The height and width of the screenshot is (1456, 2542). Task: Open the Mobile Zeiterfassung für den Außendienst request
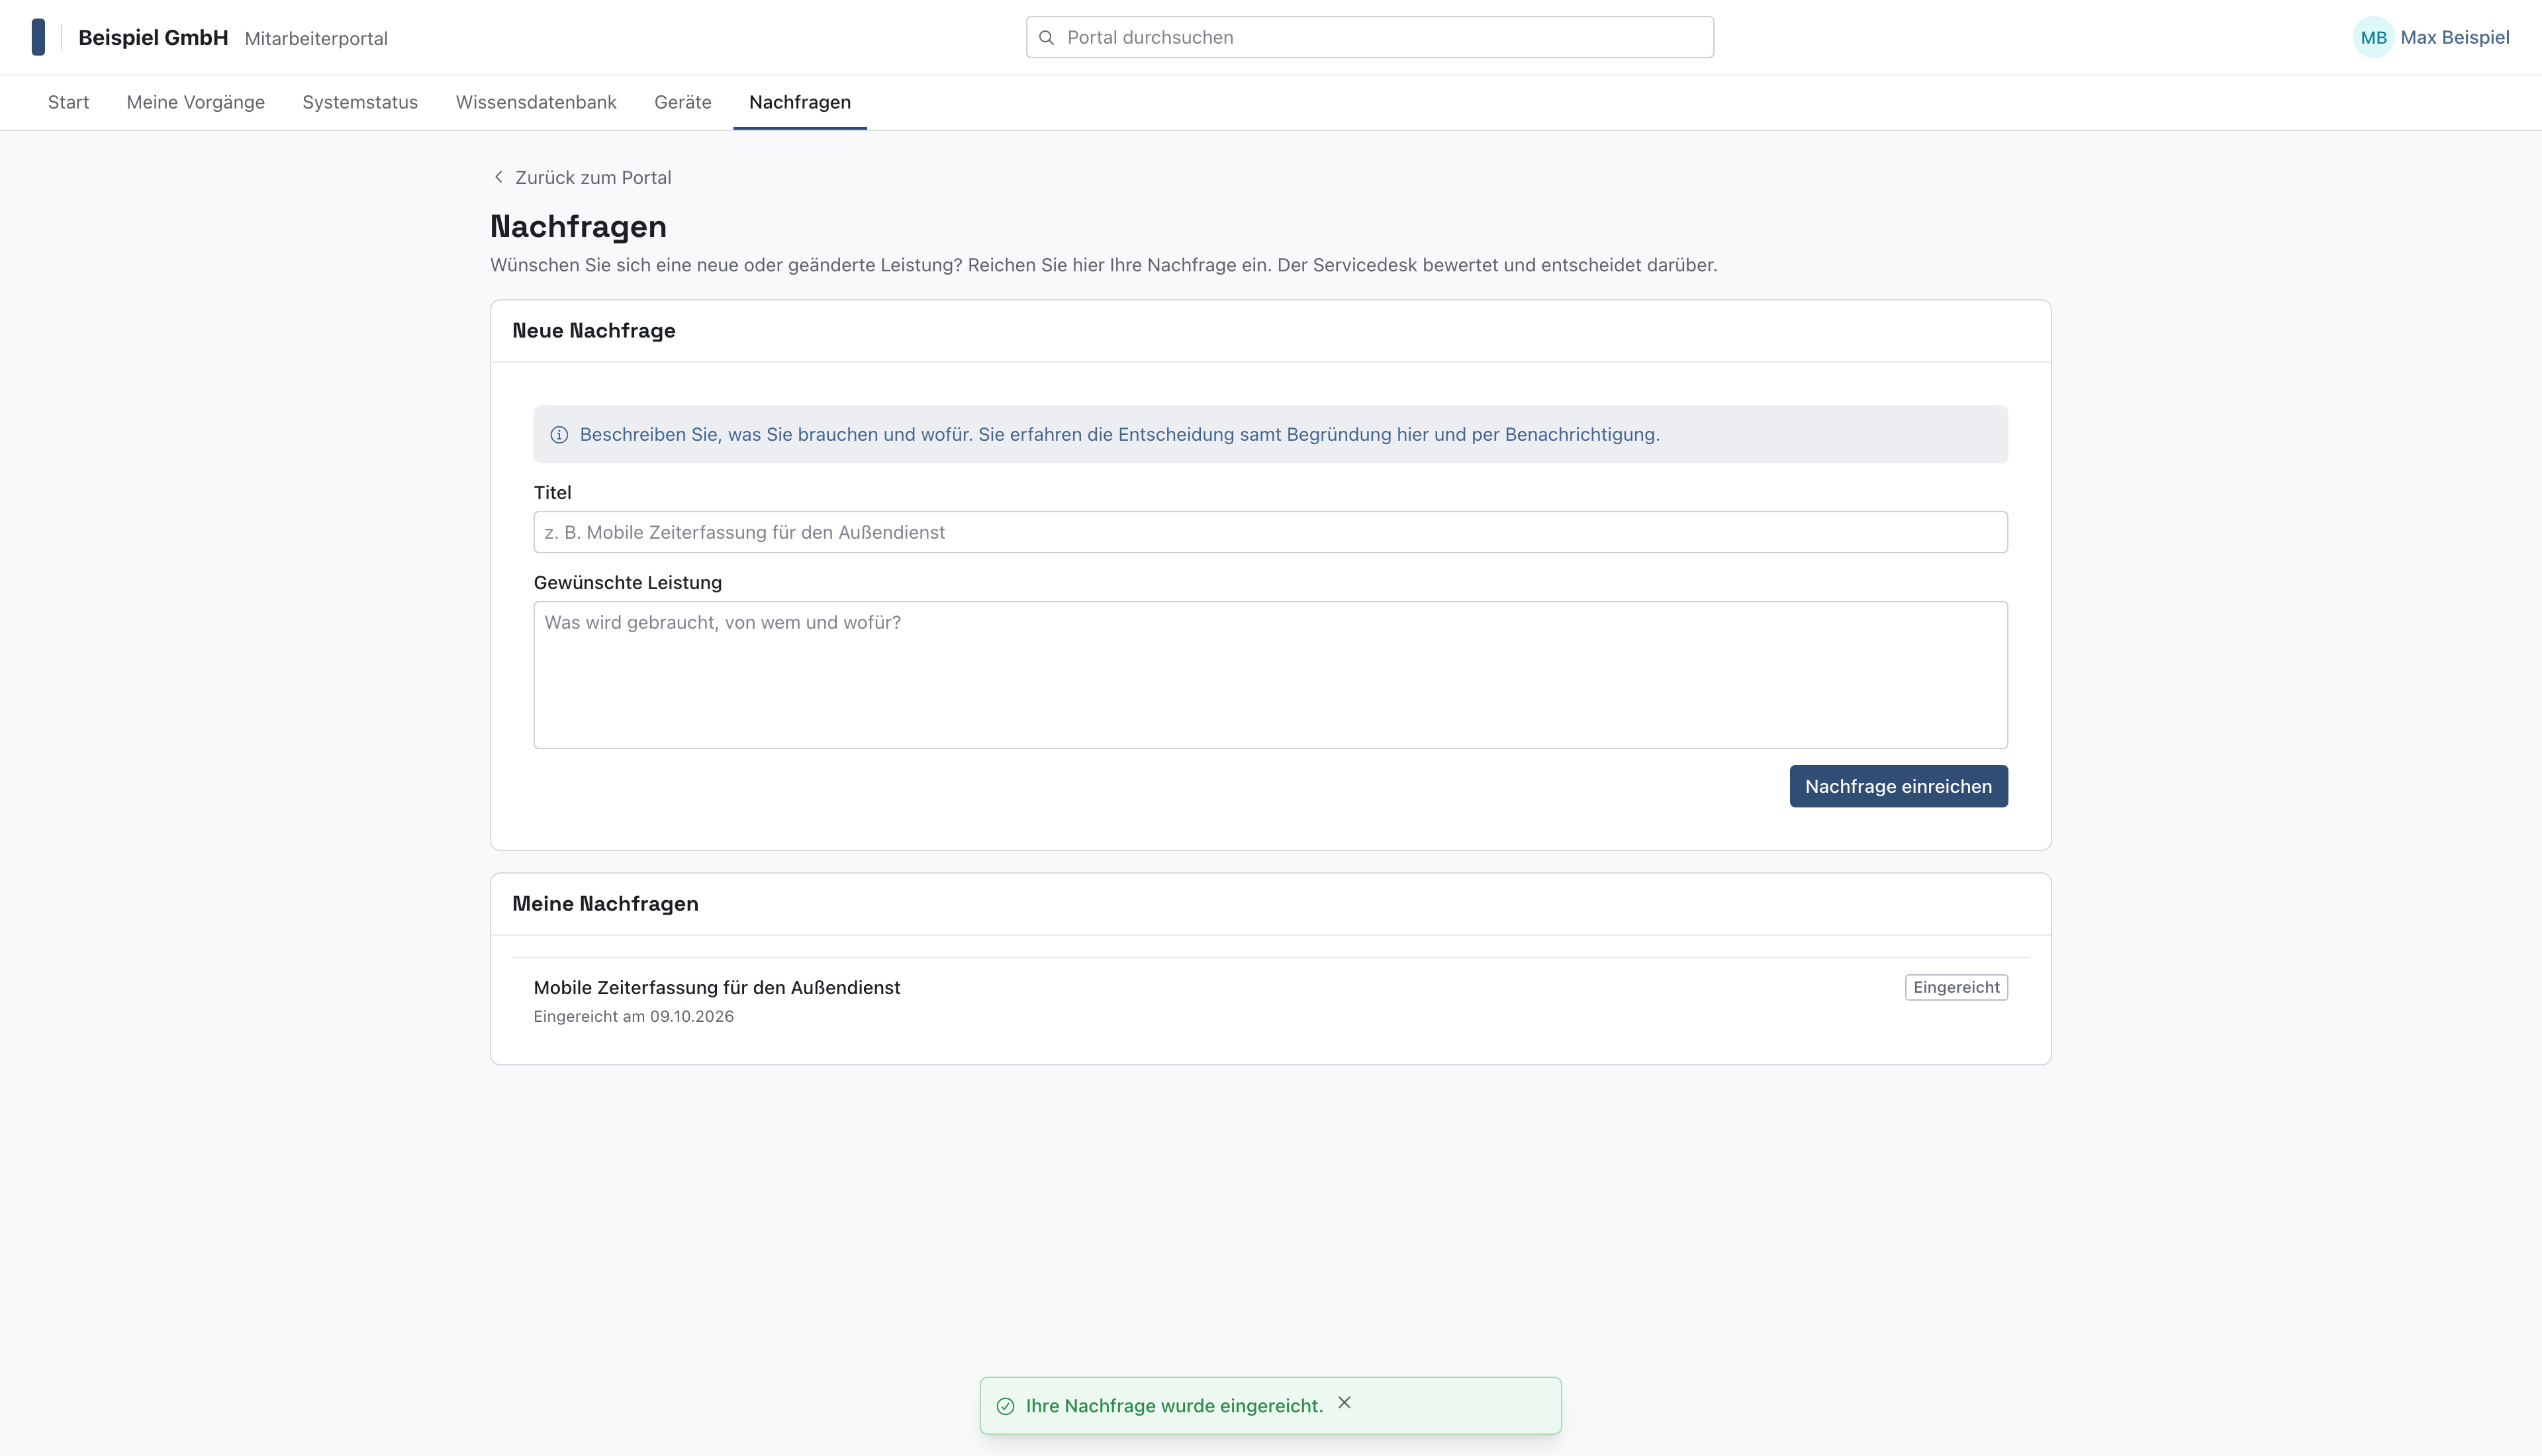(x=716, y=988)
